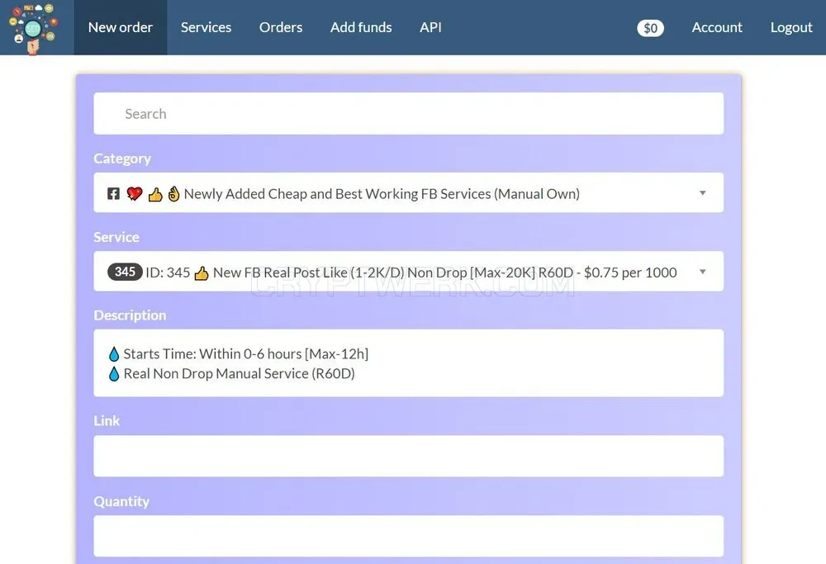
Task: Select the text 'Real Non Drop Manual Service (R60D)'
Action: point(240,374)
